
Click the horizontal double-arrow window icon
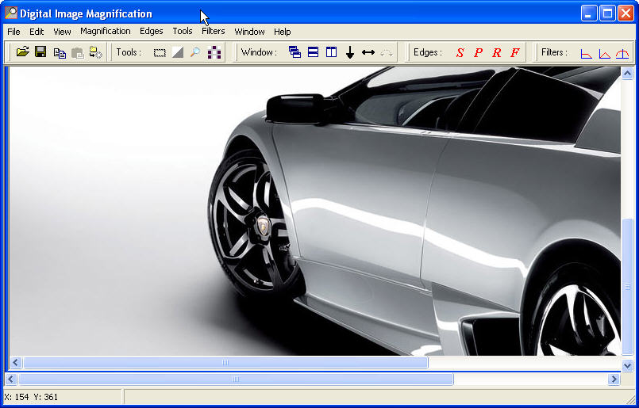[368, 53]
